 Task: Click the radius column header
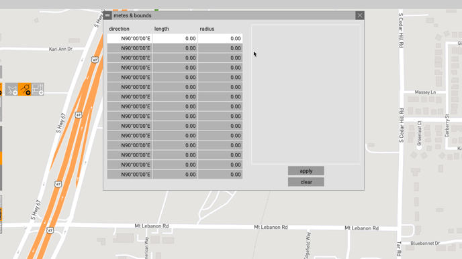click(x=207, y=29)
